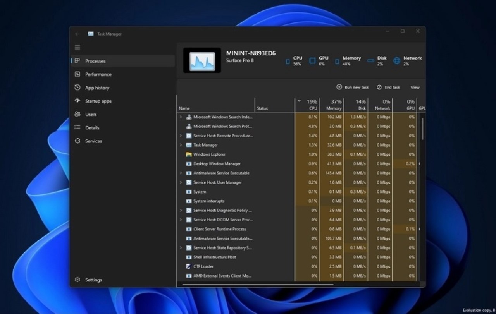Click the System interrupts process icon
This screenshot has width=496, height=314.
coord(189,201)
